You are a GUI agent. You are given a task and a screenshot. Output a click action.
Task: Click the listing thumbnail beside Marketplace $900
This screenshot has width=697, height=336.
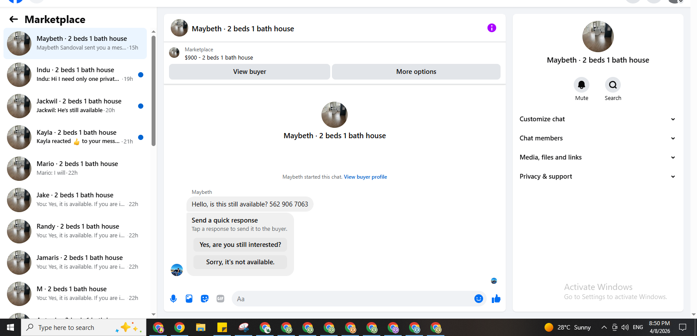pos(174,53)
